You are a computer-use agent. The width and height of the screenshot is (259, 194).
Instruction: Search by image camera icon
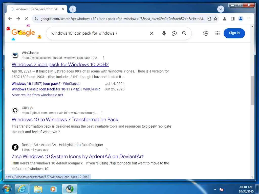click(174, 33)
